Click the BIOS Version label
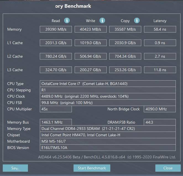 coord(18,148)
